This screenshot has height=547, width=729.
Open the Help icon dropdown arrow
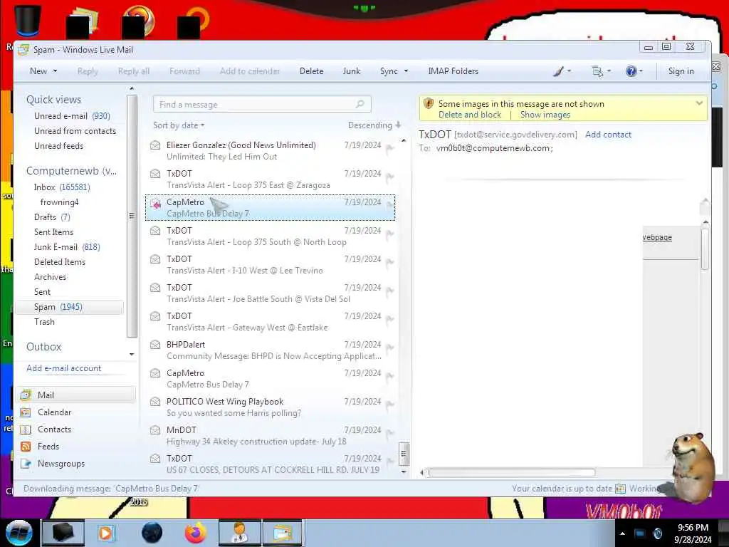[x=641, y=71]
